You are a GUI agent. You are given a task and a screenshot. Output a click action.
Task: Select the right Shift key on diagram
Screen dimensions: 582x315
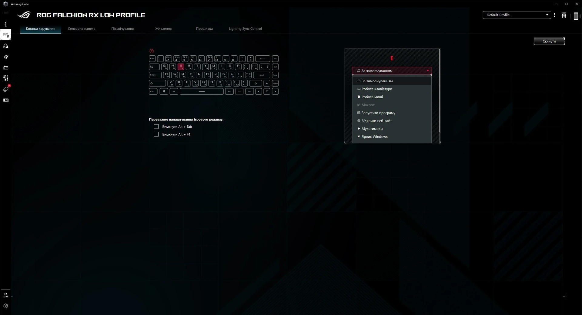256,83
